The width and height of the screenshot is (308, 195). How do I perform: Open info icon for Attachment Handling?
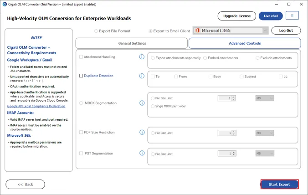142,57
